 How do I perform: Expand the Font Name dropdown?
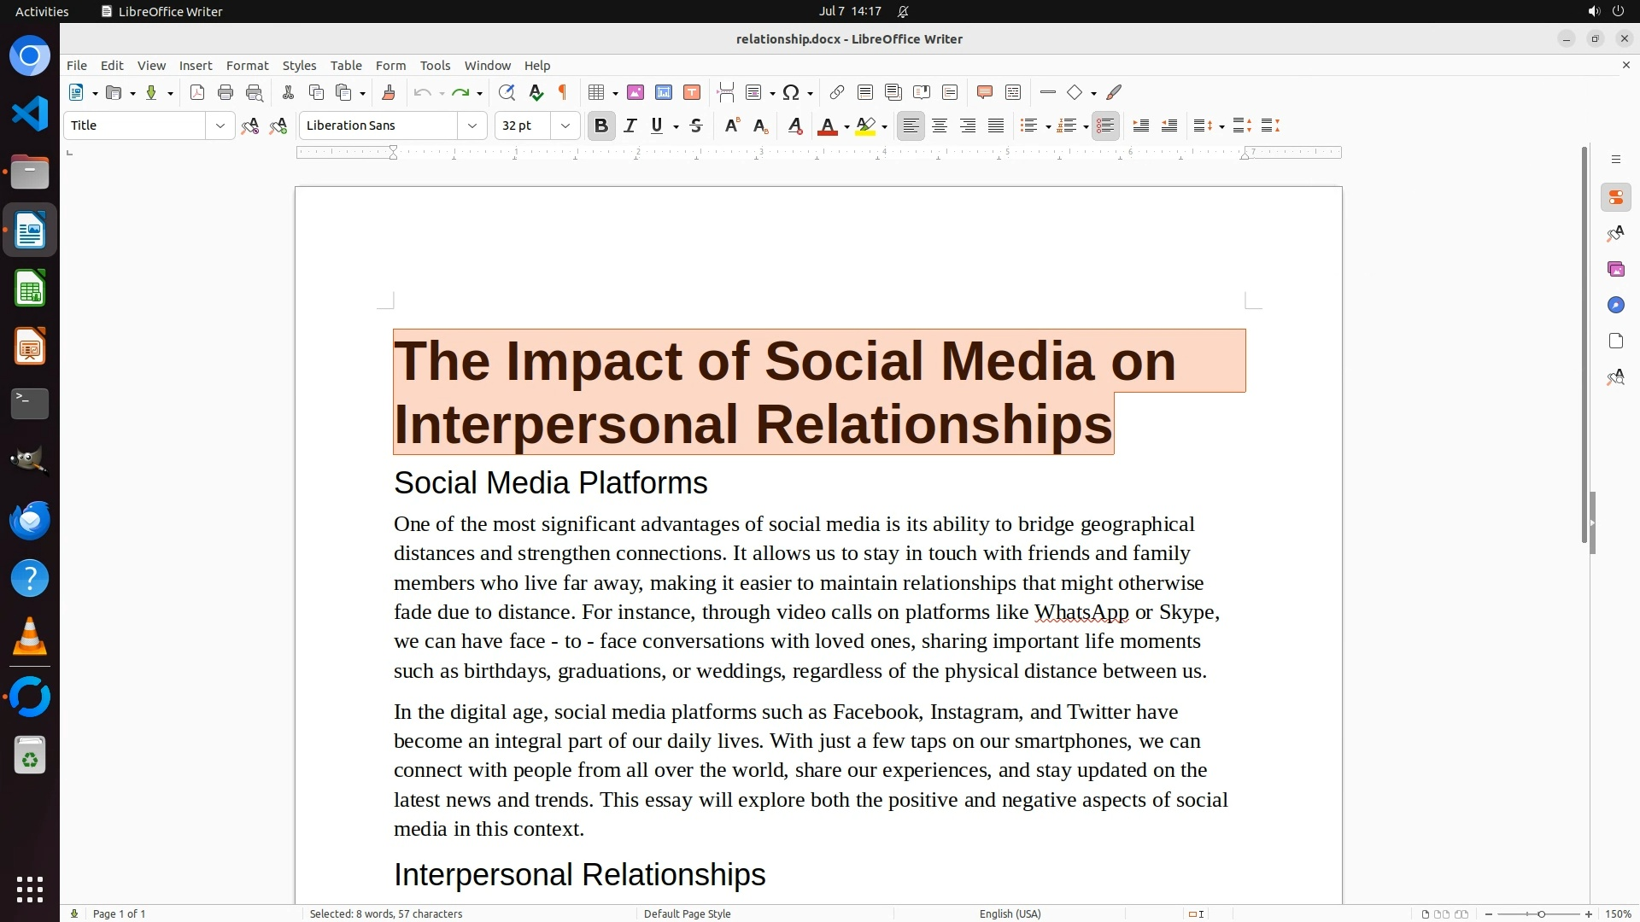pos(472,126)
